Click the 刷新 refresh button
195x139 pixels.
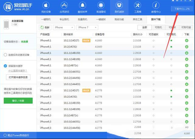click(x=45, y=27)
